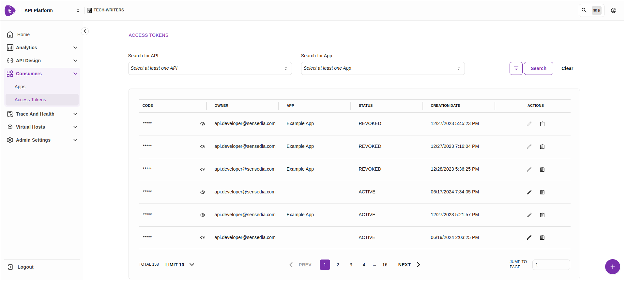Reveal code of token created 12/27/2023 7:16:04 PM

pos(203,147)
